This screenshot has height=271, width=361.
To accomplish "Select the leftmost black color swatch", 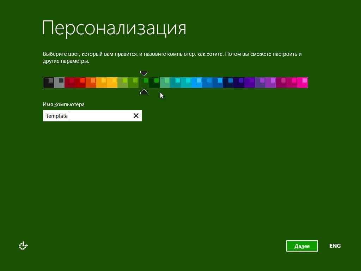I will [48, 83].
